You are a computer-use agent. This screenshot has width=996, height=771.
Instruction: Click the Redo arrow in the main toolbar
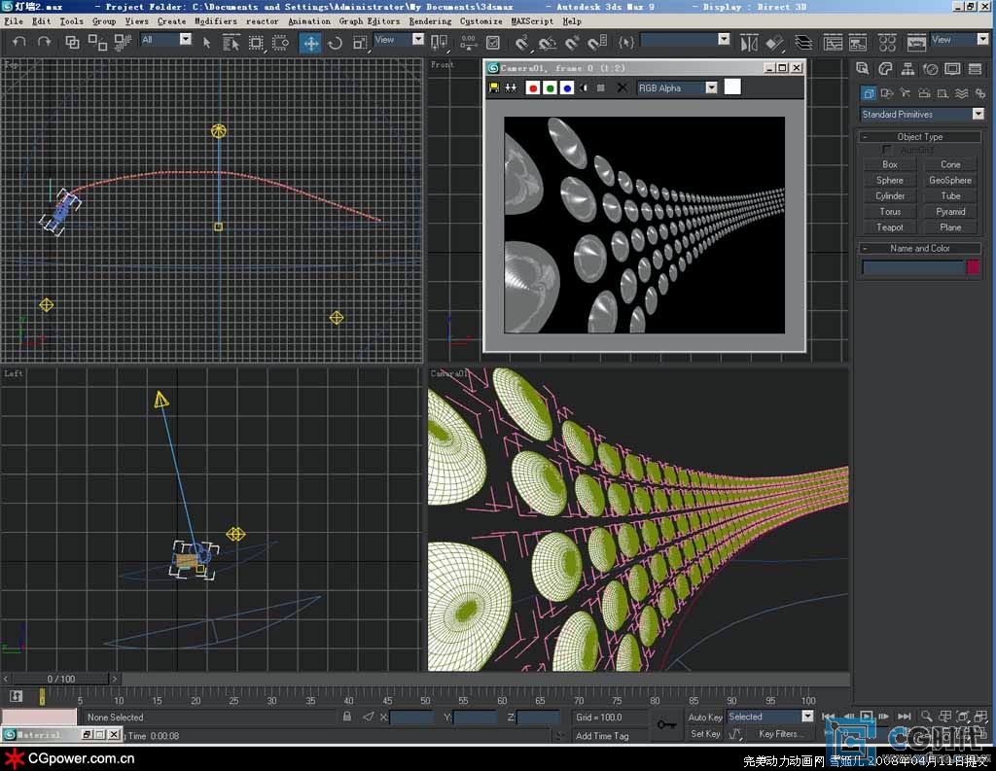point(45,43)
